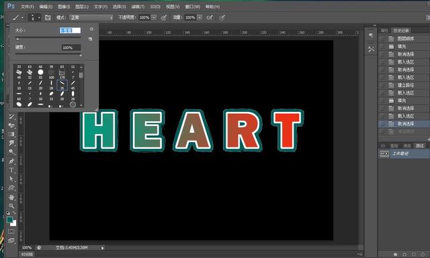The height and width of the screenshot is (258, 430).
Task: Open the Brush tool preset dropdown arrow
Action: (x=22, y=18)
